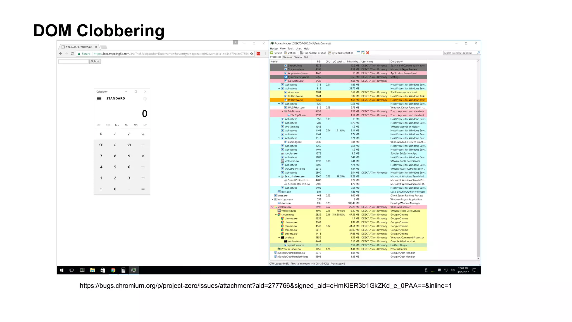
Task: Click the divide key in Calculator
Action: coord(143,145)
